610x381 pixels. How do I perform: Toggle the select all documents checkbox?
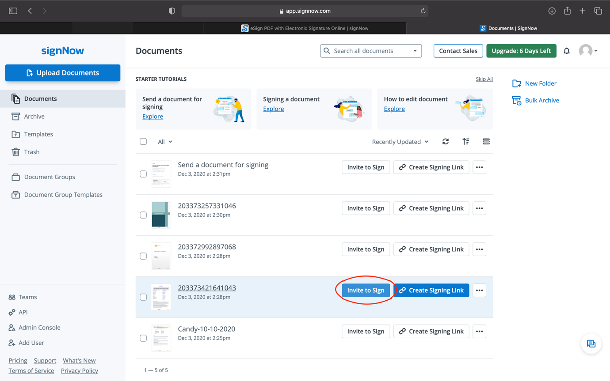(x=143, y=142)
